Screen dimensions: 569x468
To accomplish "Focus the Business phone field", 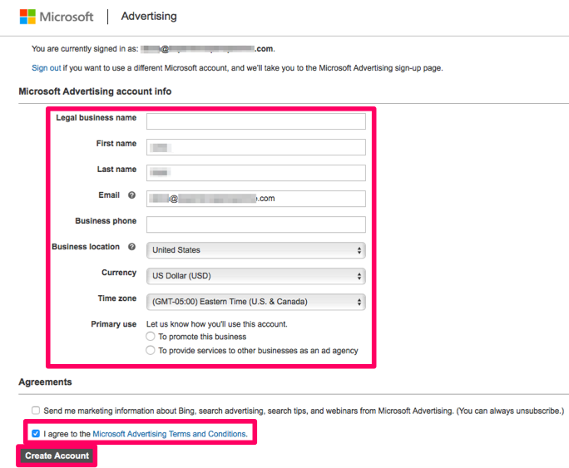I will click(256, 224).
